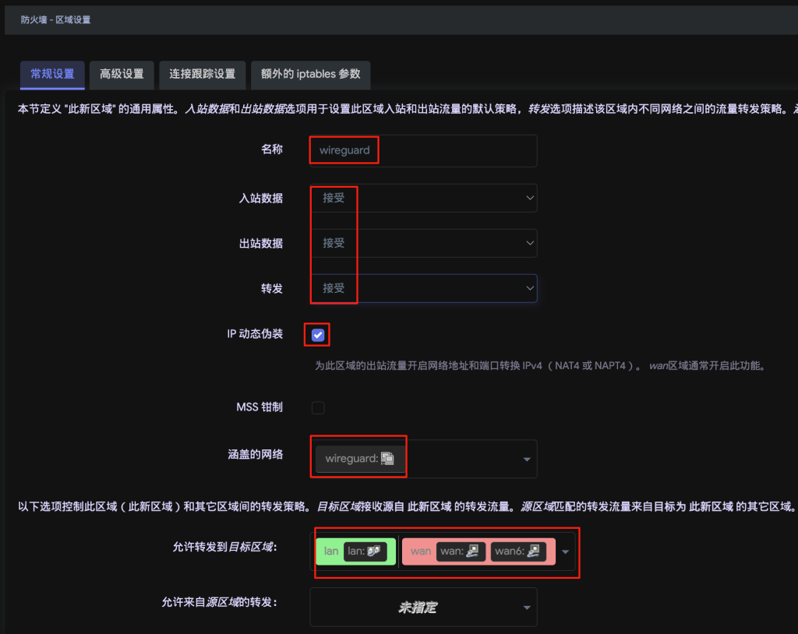Expand the 涵盖的网络 dropdown arrow

point(526,460)
